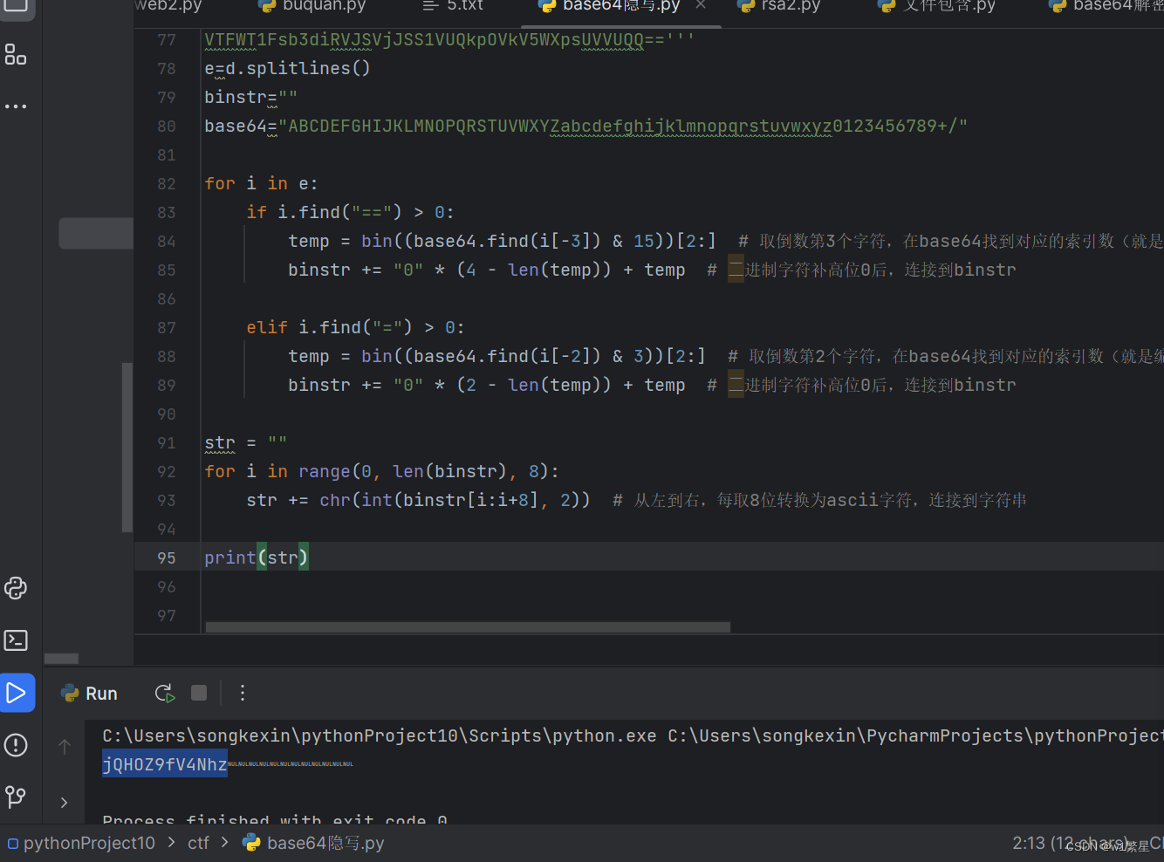
Task: Select the Run tool window icon
Action: coord(17,692)
